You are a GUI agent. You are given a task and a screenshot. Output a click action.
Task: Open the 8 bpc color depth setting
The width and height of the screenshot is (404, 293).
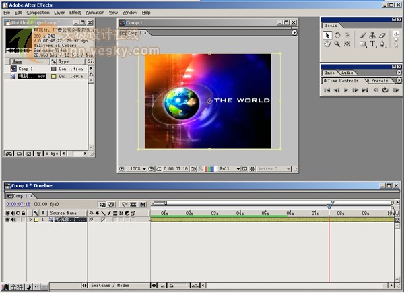click(x=52, y=154)
